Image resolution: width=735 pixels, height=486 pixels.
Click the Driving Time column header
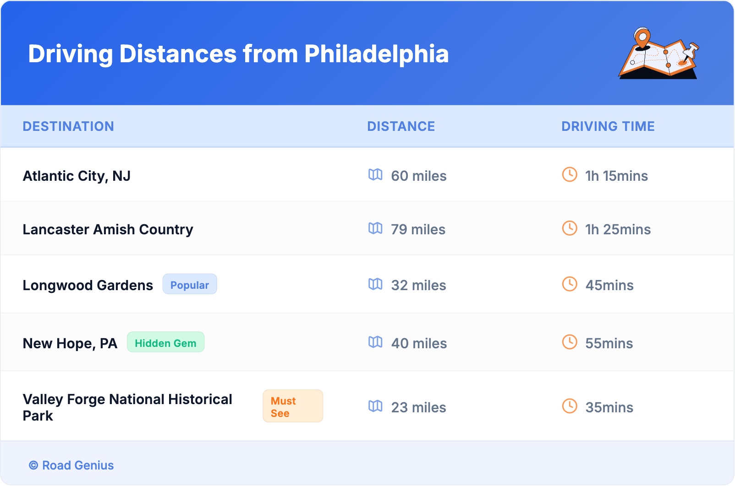tap(608, 126)
